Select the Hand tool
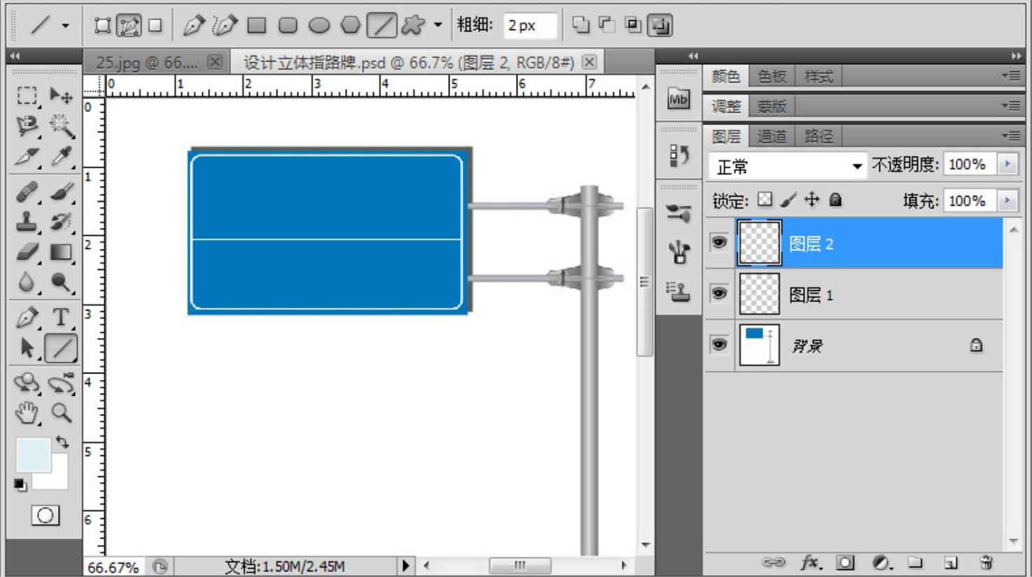The height and width of the screenshot is (577, 1032). coord(27,413)
